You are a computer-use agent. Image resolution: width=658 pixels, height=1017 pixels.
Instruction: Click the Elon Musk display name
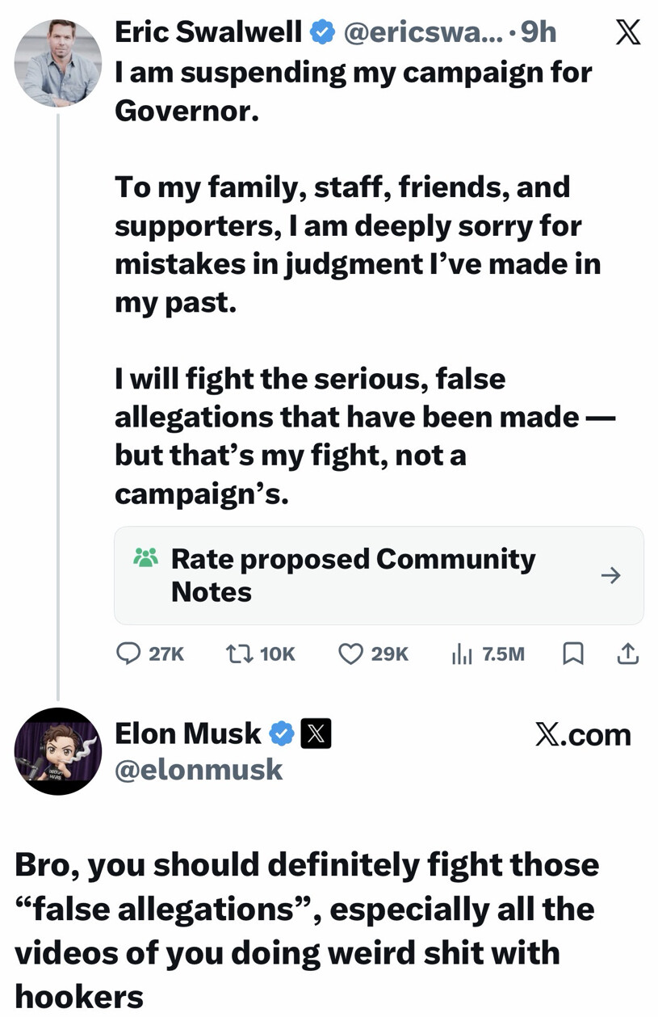coord(188,733)
